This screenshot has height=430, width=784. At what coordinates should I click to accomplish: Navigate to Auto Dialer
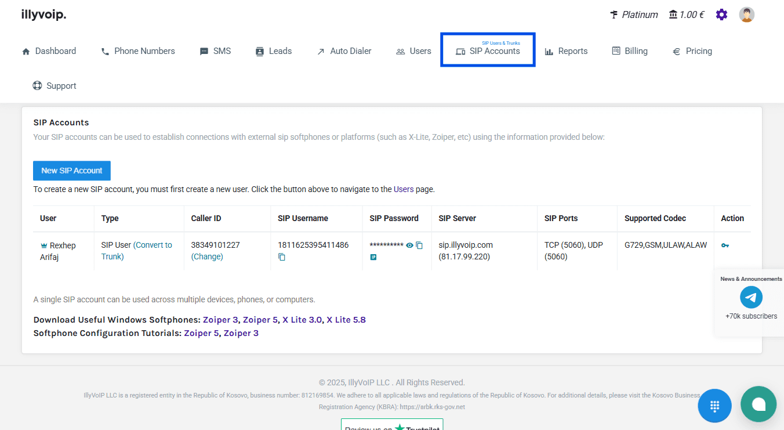(344, 51)
